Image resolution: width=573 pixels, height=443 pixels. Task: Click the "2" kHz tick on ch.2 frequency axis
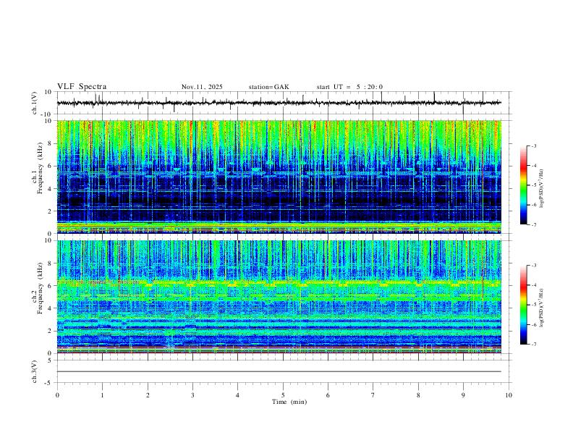51,331
